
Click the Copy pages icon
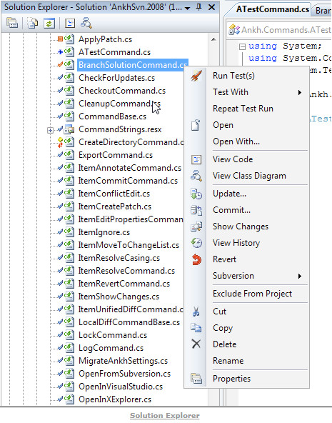pos(196,328)
